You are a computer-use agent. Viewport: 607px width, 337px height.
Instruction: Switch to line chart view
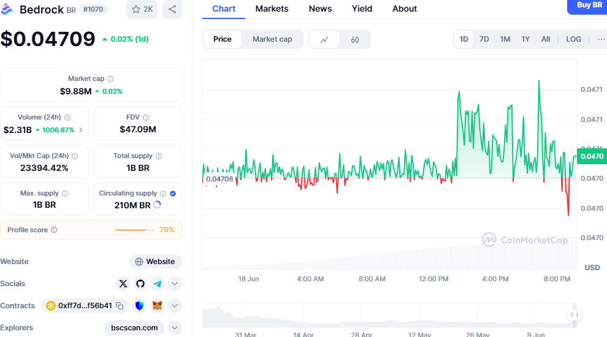324,39
